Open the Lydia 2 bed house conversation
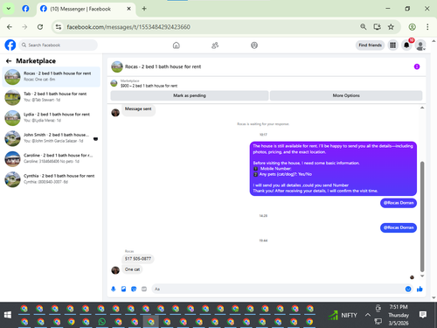The height and width of the screenshot is (328, 437). coord(52,117)
